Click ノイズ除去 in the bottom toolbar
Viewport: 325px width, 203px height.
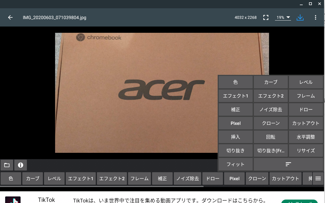coord(188,178)
